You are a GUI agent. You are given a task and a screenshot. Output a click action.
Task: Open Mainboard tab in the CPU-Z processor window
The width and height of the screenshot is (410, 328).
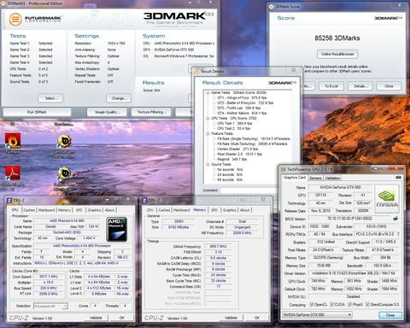point(46,210)
